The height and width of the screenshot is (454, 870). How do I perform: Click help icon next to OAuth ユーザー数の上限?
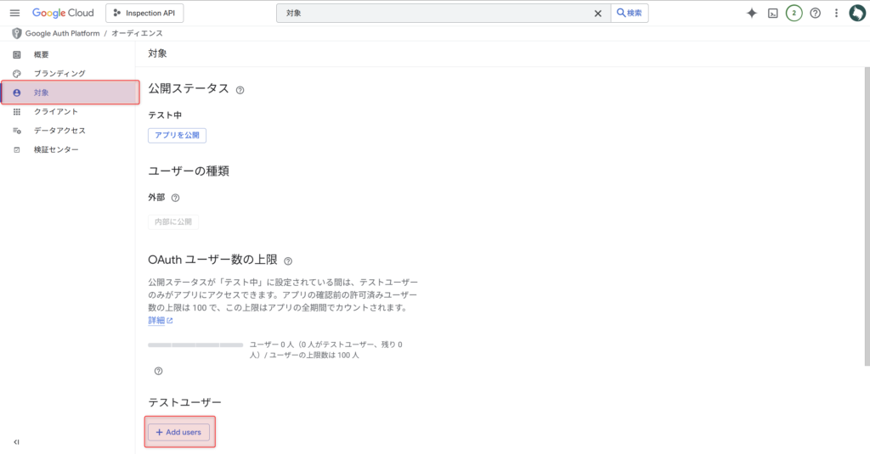click(288, 261)
